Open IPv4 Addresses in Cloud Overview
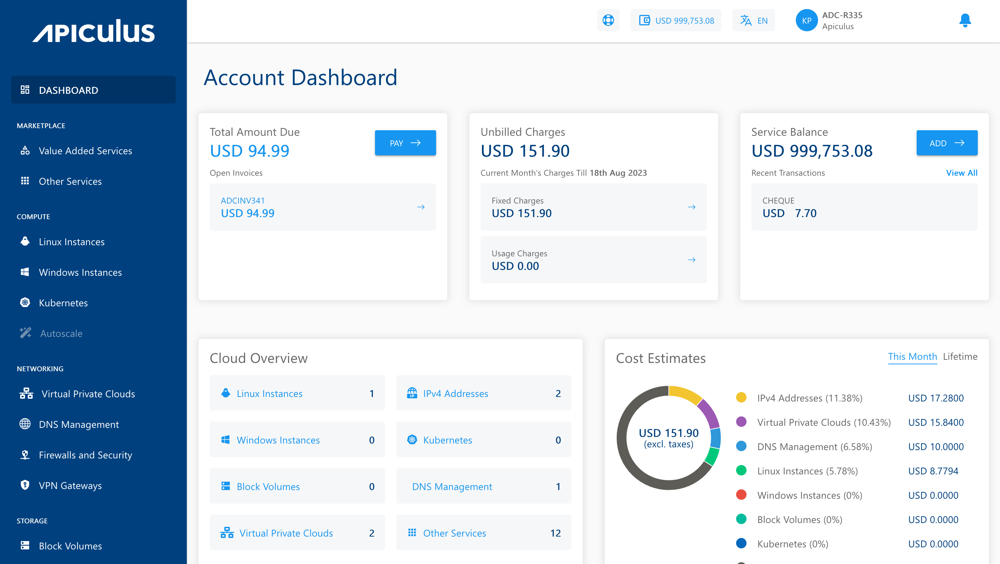 click(x=484, y=393)
